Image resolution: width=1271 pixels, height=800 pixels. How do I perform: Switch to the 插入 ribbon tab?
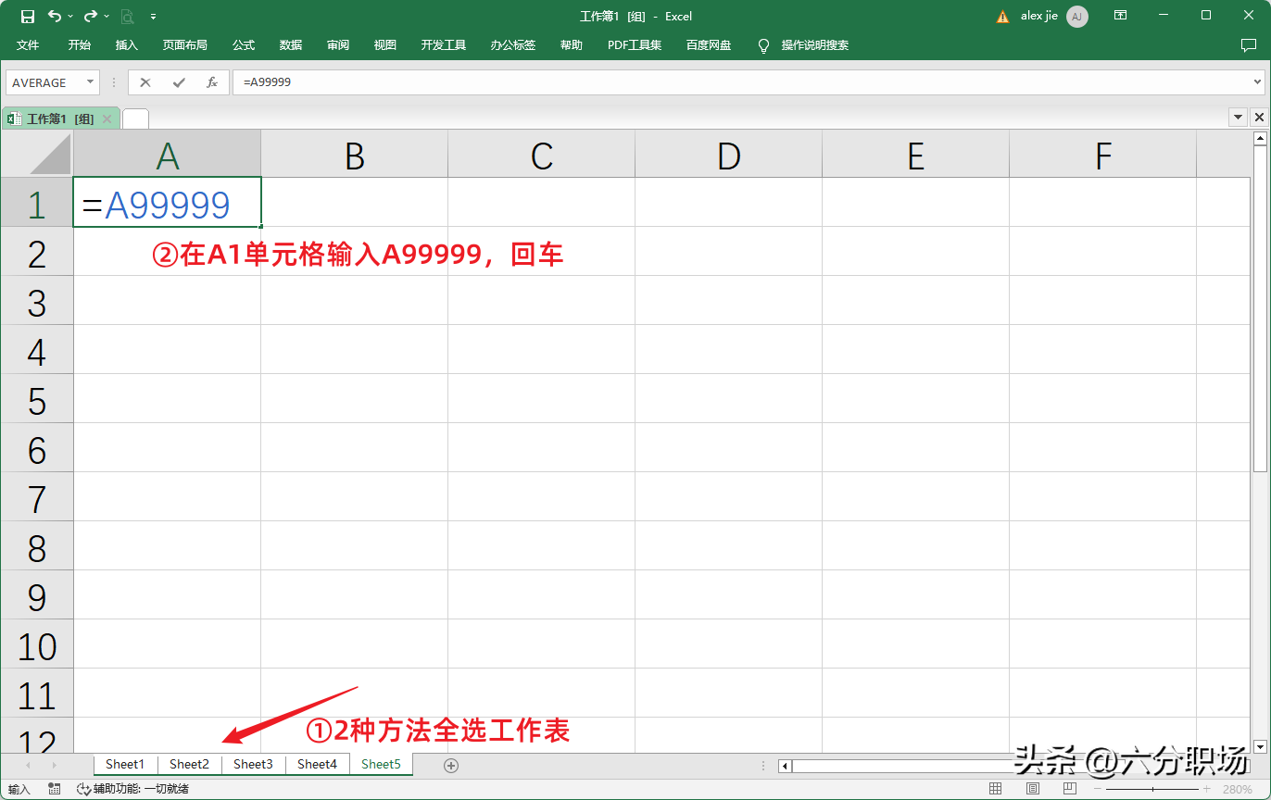(x=127, y=44)
